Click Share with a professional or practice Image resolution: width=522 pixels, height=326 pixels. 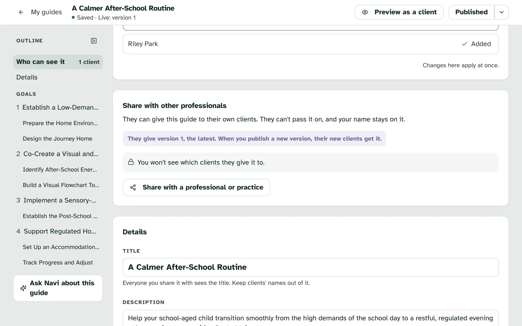pos(196,187)
